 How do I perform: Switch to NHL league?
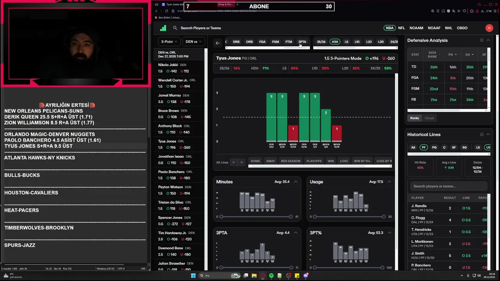click(x=448, y=28)
